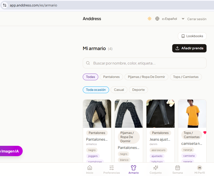Screen dimensions: 214x176
Task: Expand the language chevron arrow
Action: 183,19
